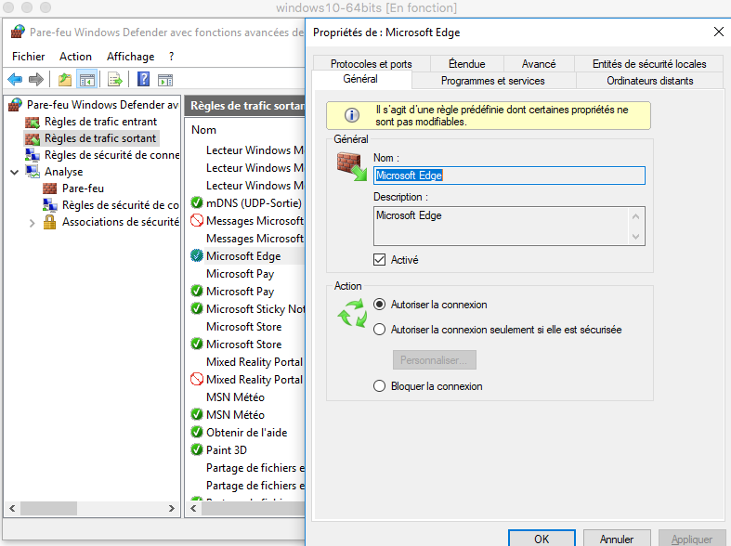The image size is (731, 546).
Task: Click the brick wall icon beside Pare-feu
Action: coord(49,188)
